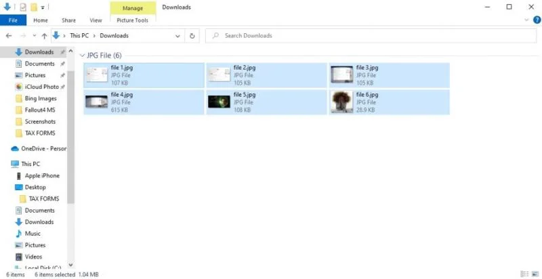The width and height of the screenshot is (542, 279).
Task: Open the File ribbon tab
Action: [13, 20]
